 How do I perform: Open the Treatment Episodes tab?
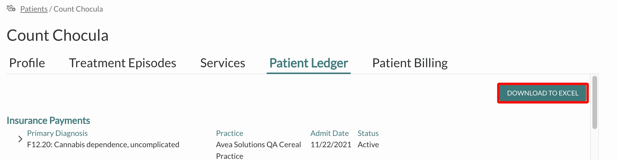[123, 63]
